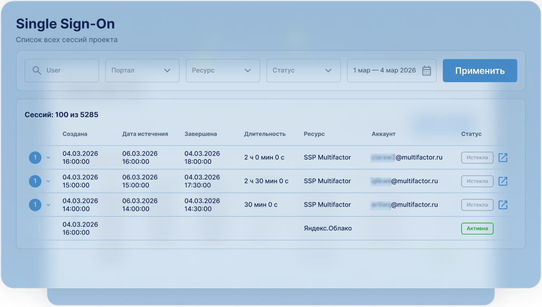Open external link for 14:00 SSP session

(502, 204)
